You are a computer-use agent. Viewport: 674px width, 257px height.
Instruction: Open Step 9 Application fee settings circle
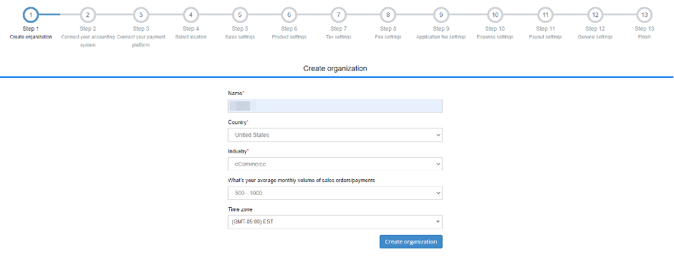pos(441,15)
